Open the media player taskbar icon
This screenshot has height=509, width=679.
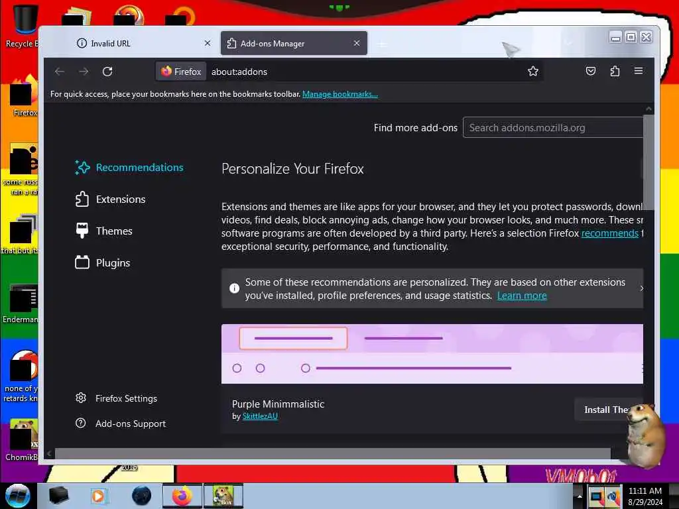(98, 496)
